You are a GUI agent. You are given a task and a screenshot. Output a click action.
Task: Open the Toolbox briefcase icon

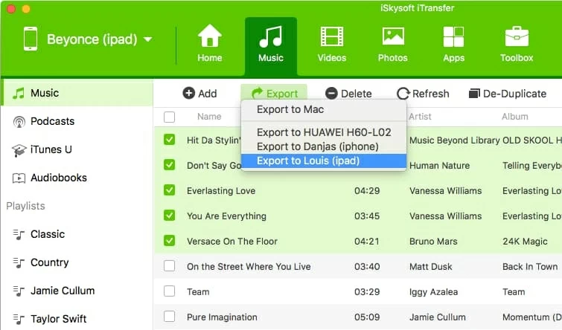[x=517, y=36]
